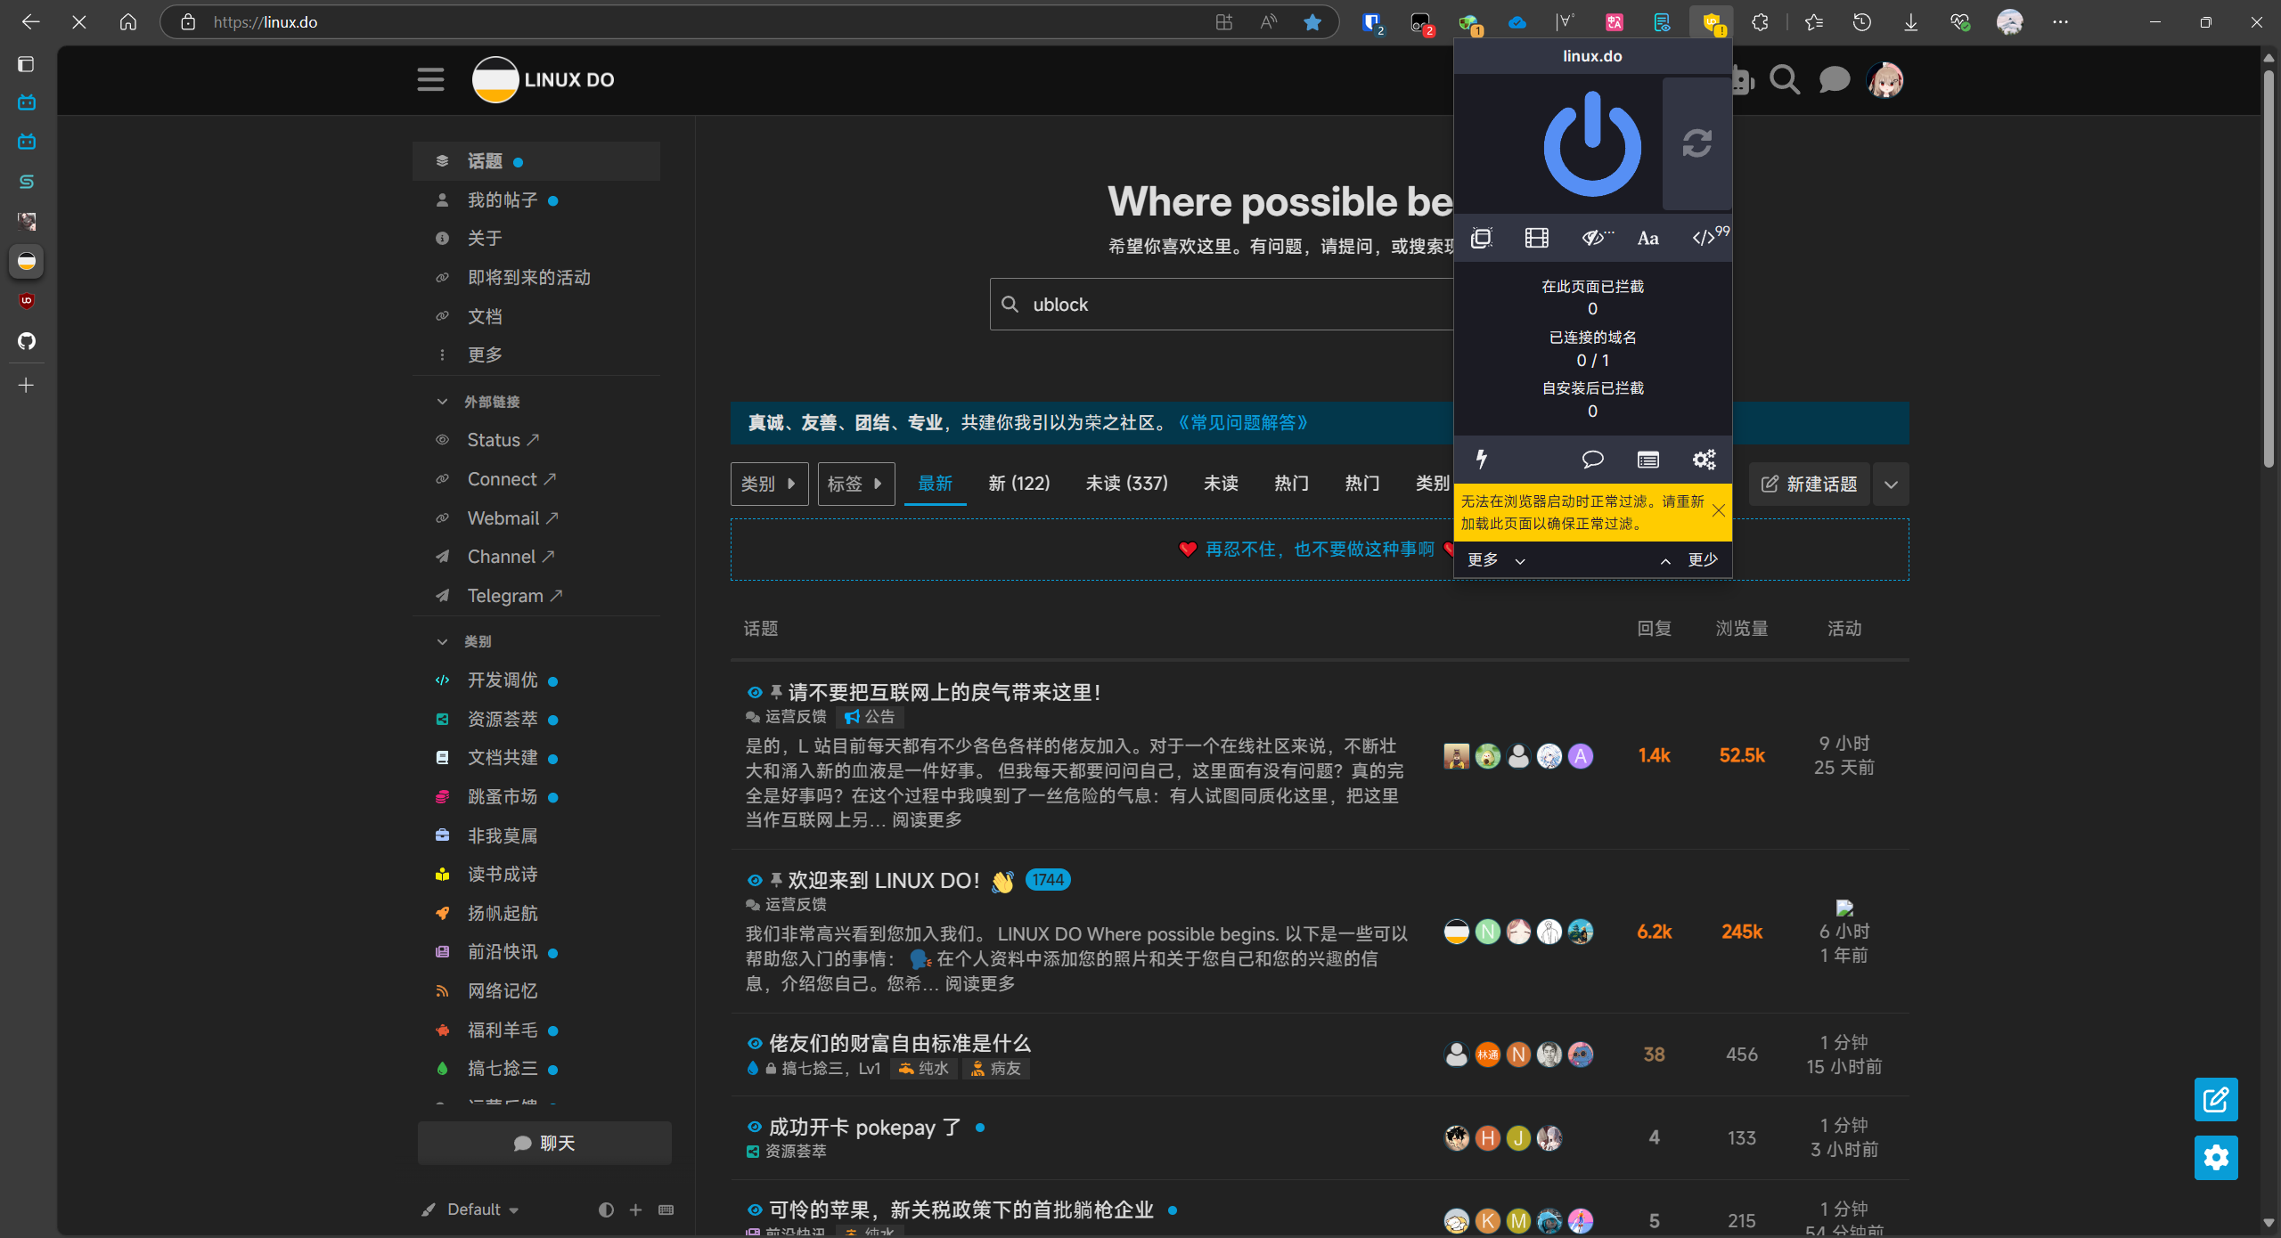Collapse uBlock popup with 更少

point(1689,560)
